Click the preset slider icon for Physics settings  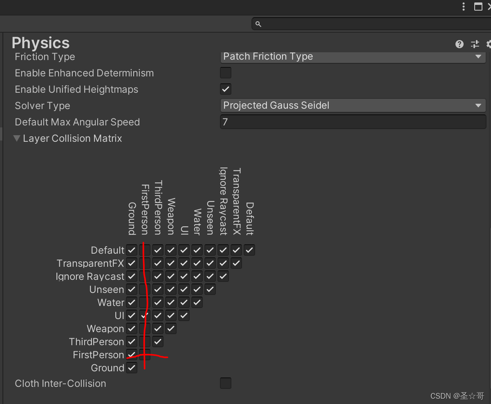coord(475,44)
